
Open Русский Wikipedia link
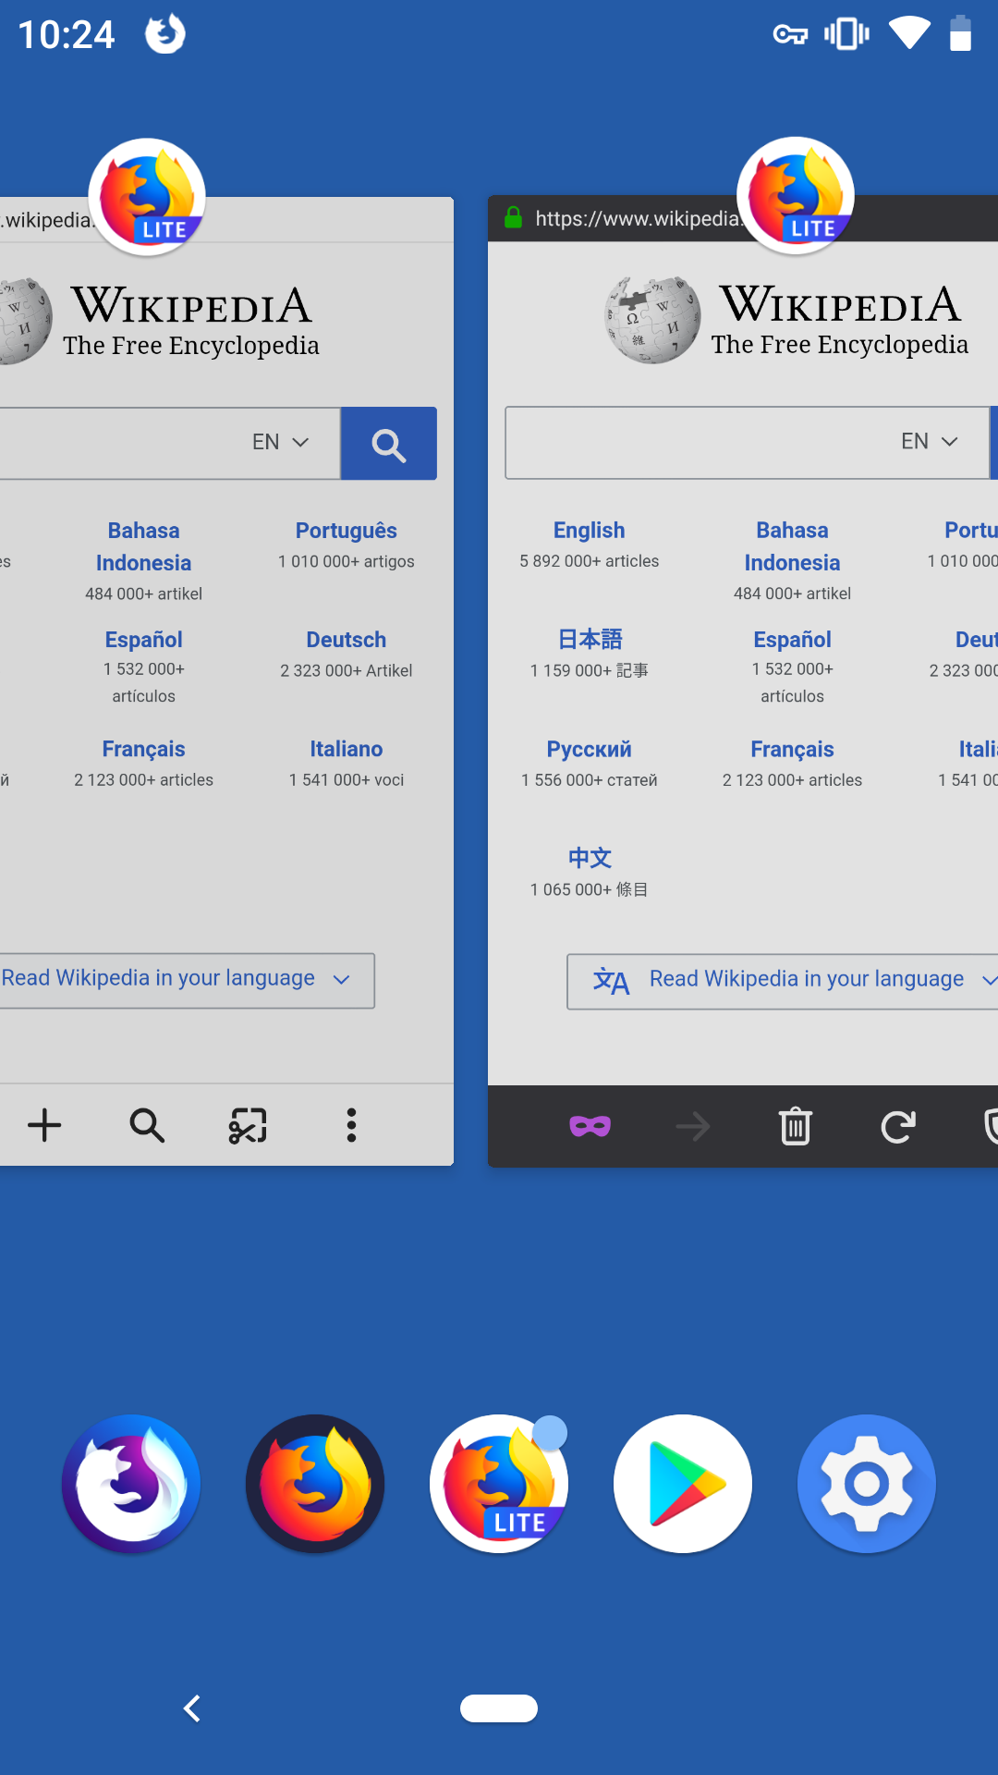[590, 749]
